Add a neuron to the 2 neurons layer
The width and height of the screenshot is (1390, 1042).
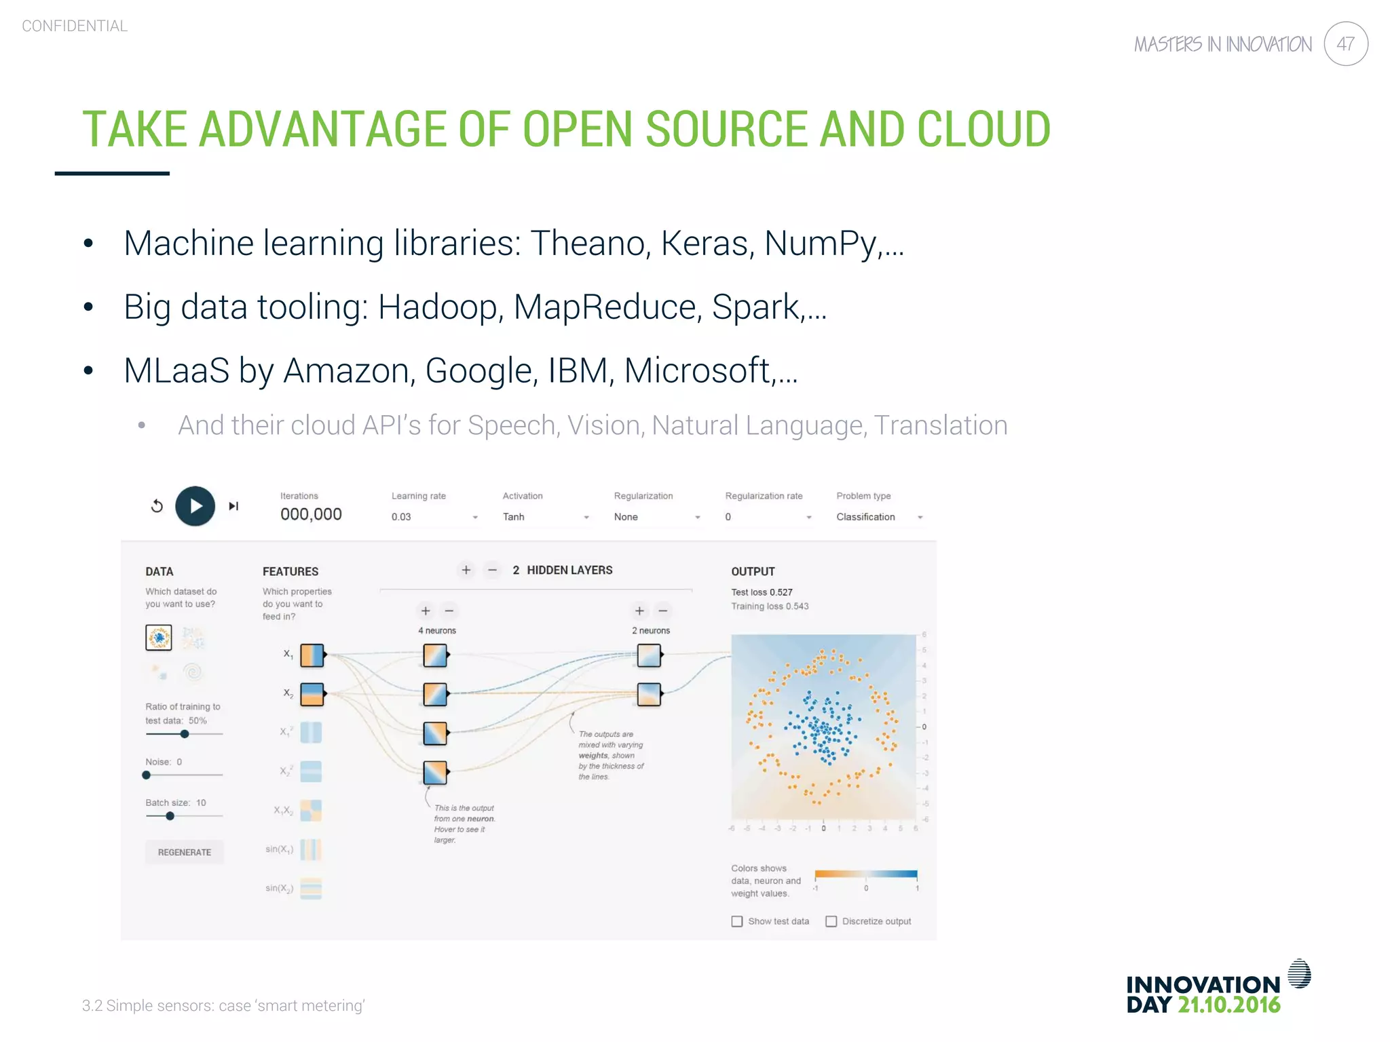click(x=639, y=611)
